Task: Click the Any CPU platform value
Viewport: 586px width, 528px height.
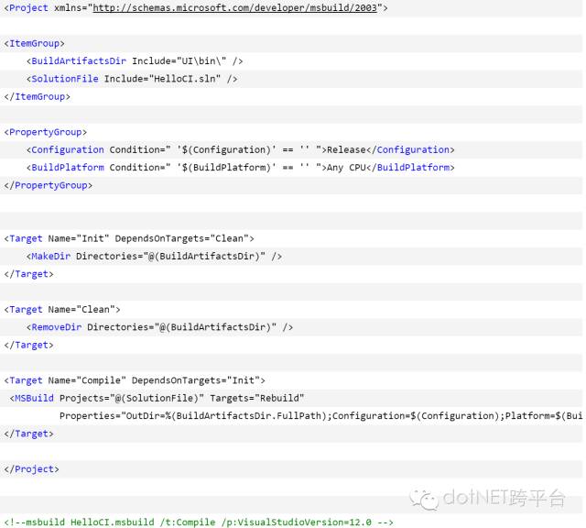Action: 346,167
